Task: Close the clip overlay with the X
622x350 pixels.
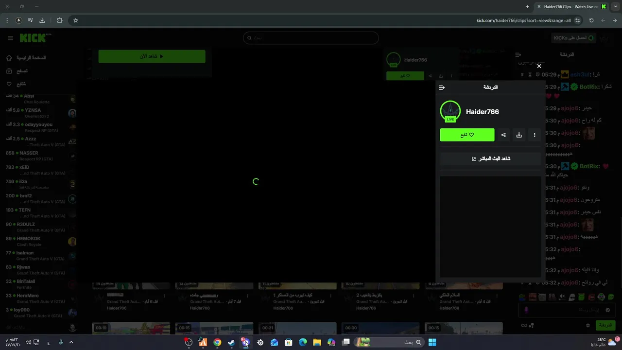Action: pyautogui.click(x=539, y=66)
